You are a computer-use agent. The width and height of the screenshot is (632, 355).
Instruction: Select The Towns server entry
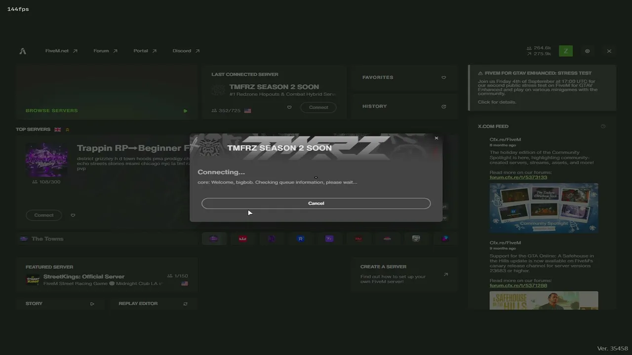point(107,239)
